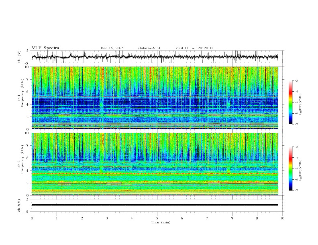Click the ch.2 PSD color scale bar
Viewport: 318px width, 245px height.
pos(291,169)
